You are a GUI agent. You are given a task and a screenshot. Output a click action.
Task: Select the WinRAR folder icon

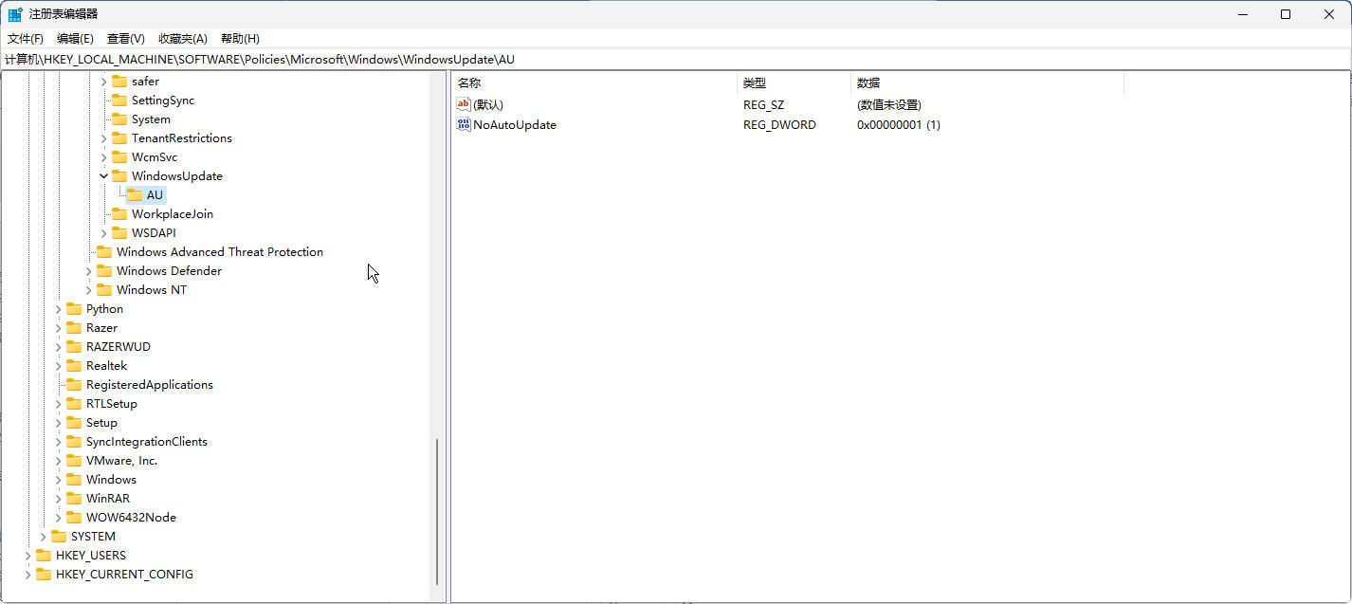point(74,498)
